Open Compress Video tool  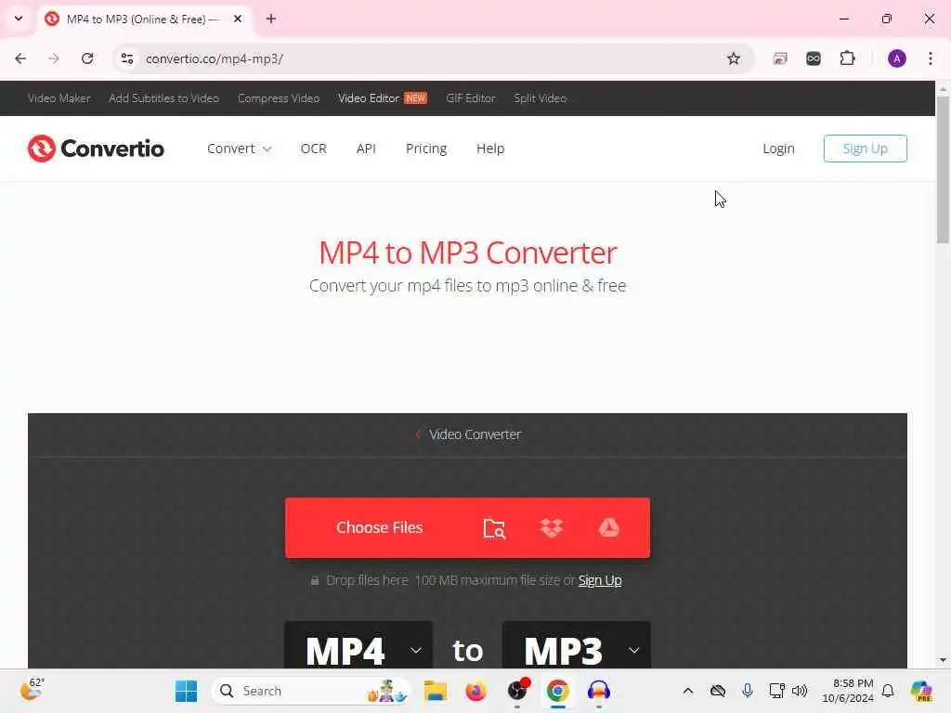point(279,98)
